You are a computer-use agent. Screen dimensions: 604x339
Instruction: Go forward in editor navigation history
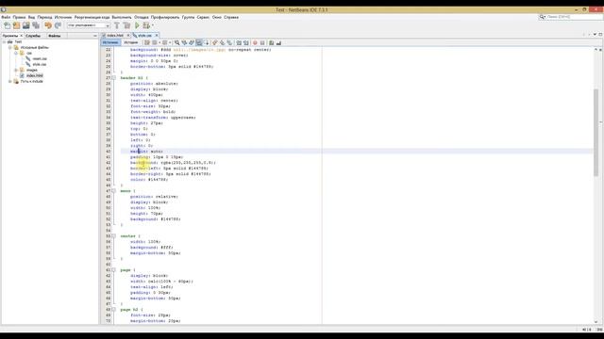(x=164, y=42)
